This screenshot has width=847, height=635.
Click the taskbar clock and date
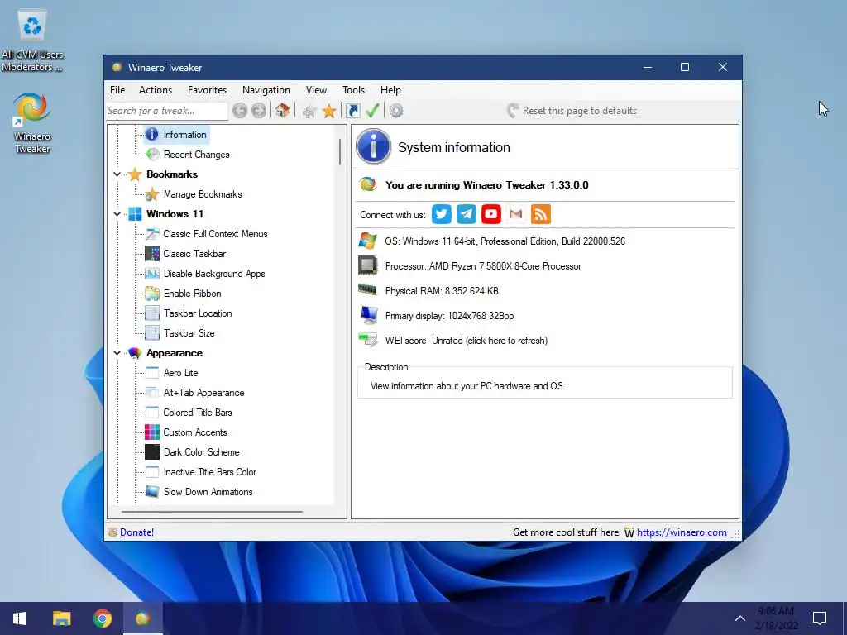[777, 618]
